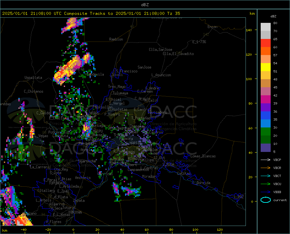Click the orange VBCR arrow in legend
This screenshot has height=234, width=290.
(x=266, y=168)
